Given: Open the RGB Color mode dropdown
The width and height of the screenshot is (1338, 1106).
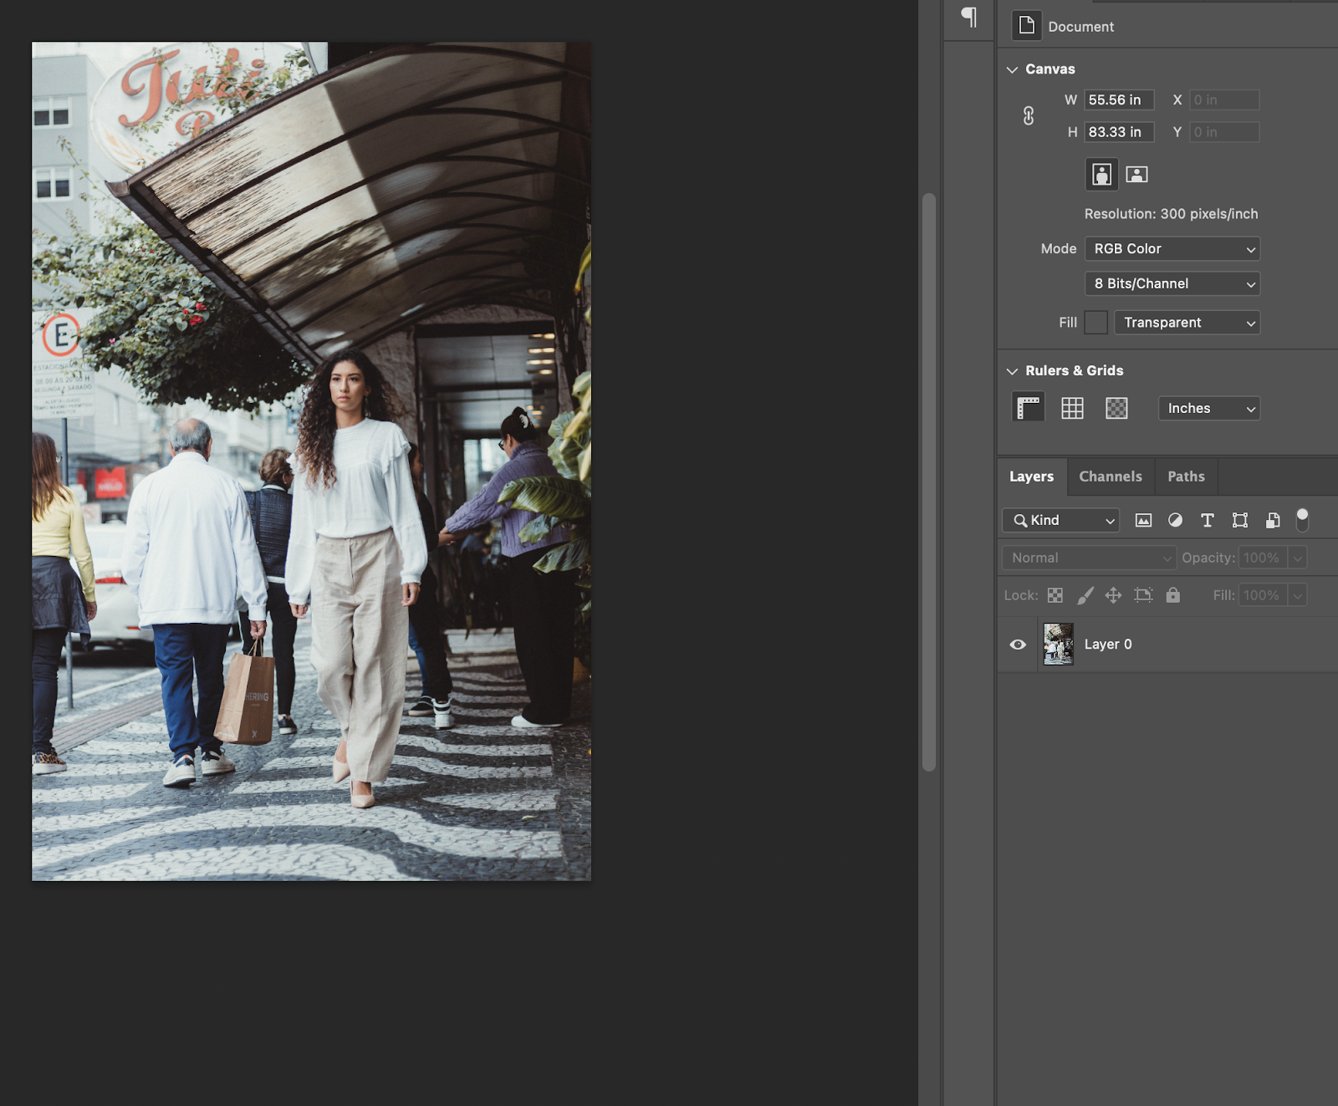Looking at the screenshot, I should coord(1172,249).
